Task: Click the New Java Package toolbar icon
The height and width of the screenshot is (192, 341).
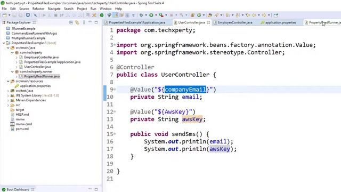Action: 192,15
